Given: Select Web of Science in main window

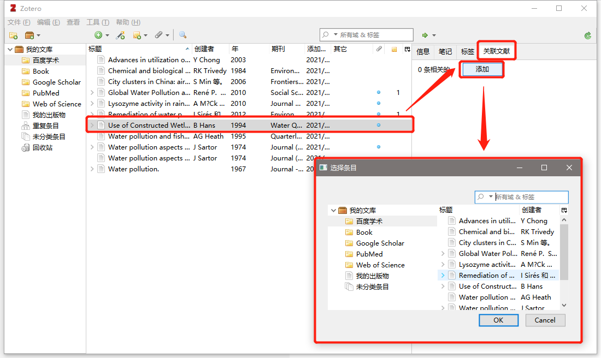Looking at the screenshot, I should pos(57,104).
